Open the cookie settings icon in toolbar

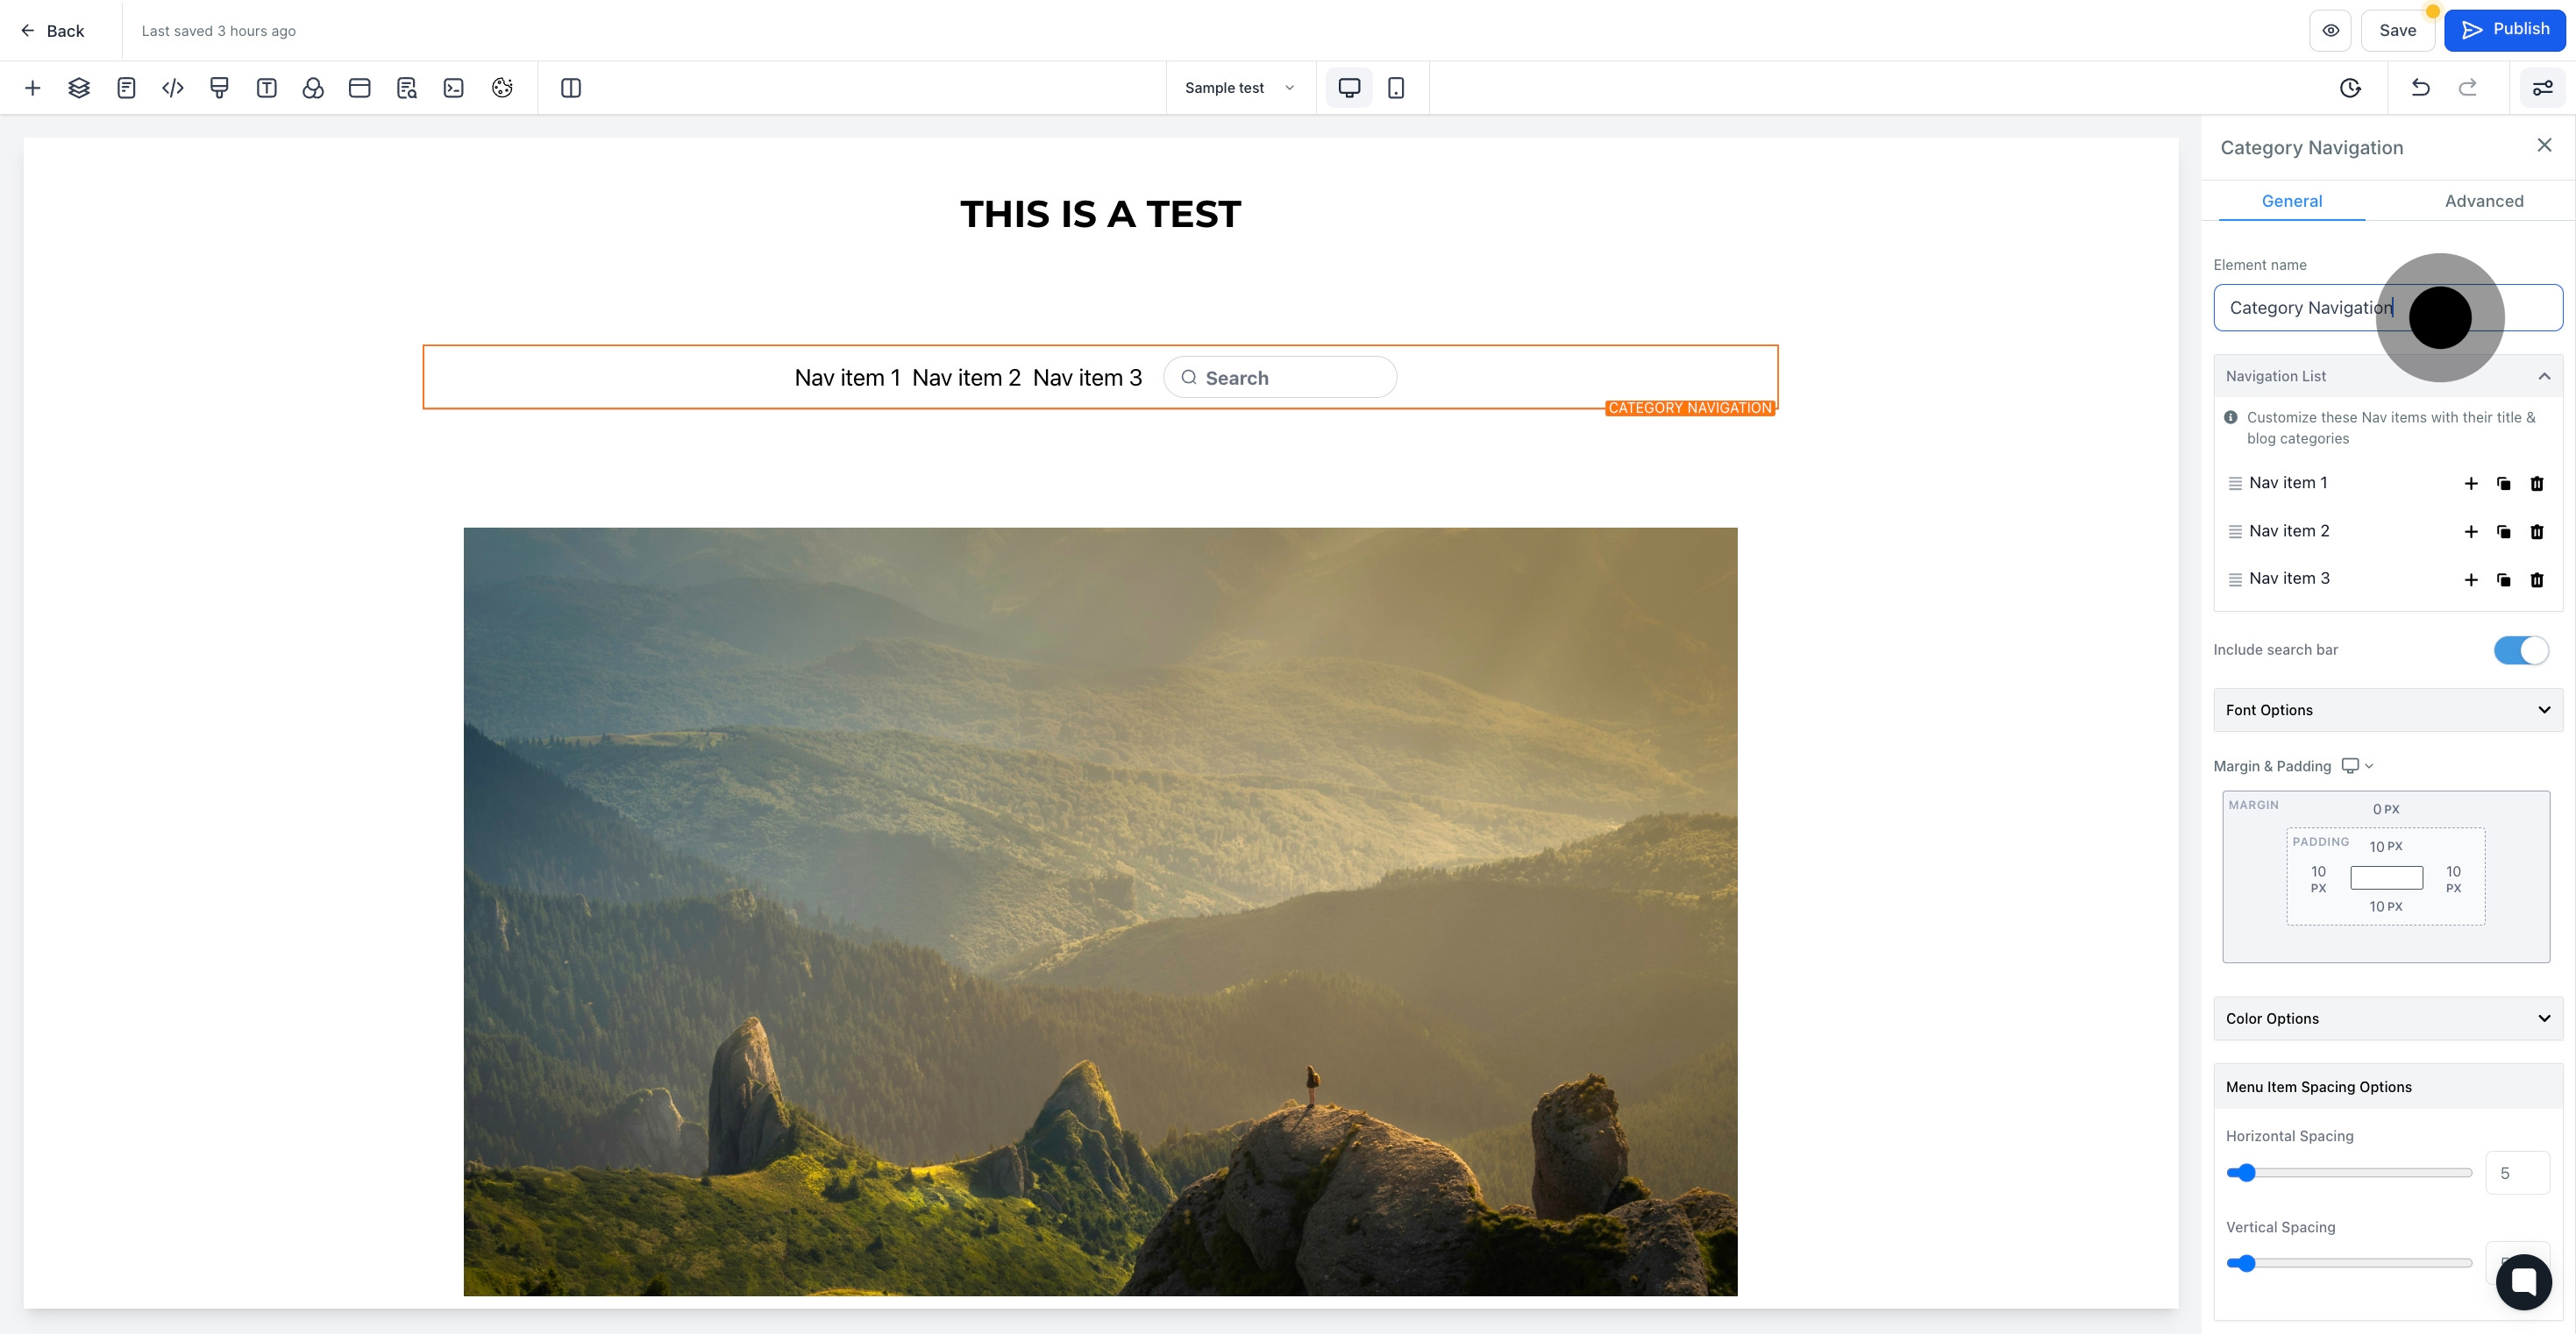(x=502, y=88)
